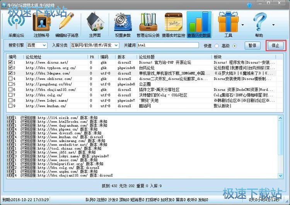Viewport: 290px width, 205px height.
Task: Click the log panel scrollbar thumb
Action: pos(280,137)
